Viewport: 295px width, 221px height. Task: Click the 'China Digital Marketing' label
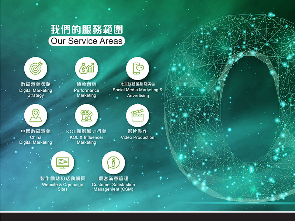point(35,140)
